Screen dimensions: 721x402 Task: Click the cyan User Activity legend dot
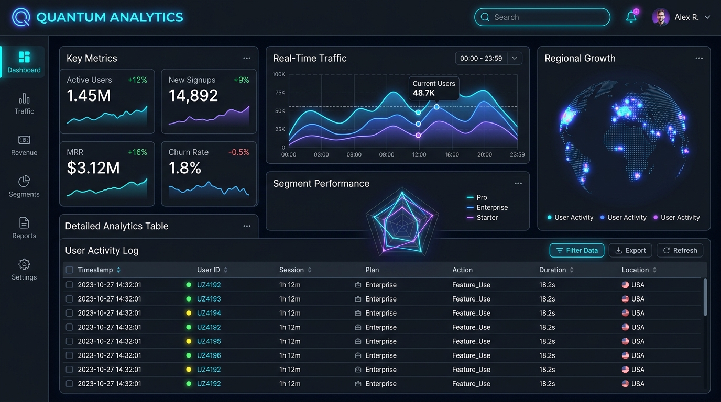click(x=549, y=217)
